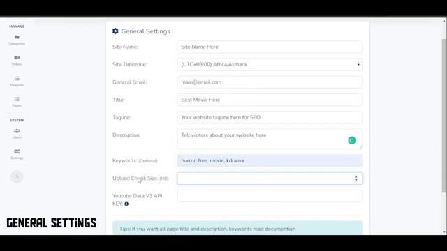447x251 pixels.
Task: Click the General Settings heading text
Action: click(146, 31)
